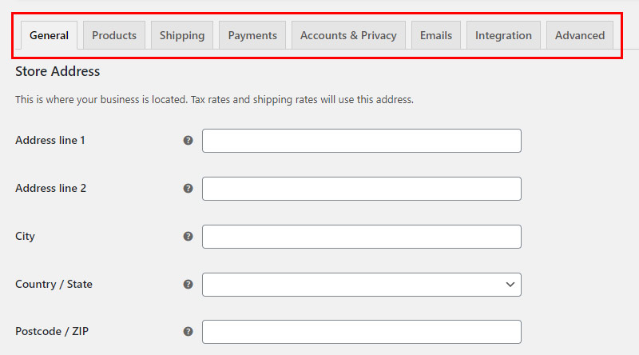Viewport: 639px width, 355px height.
Task: Click the help icon next to Country / State
Action: click(188, 285)
